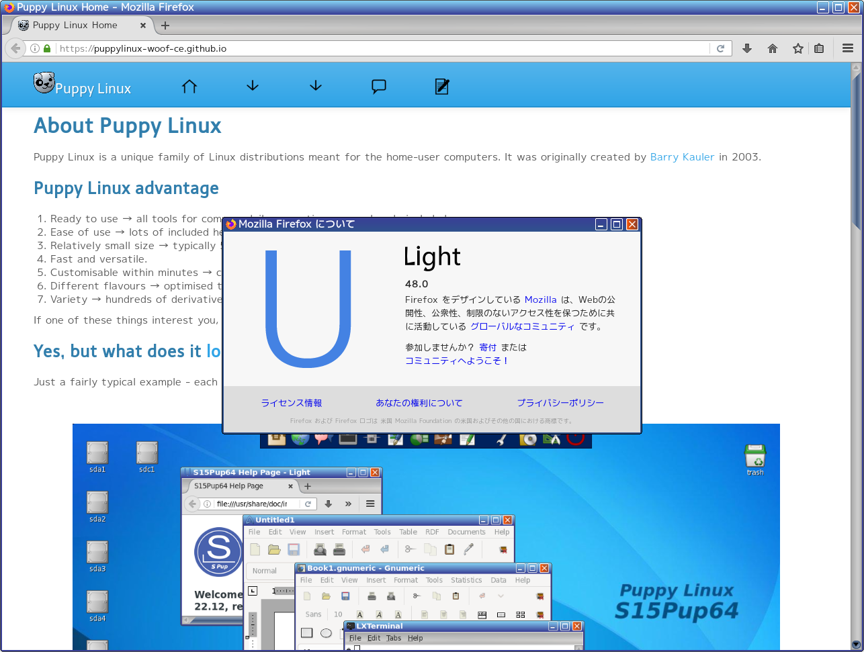The image size is (864, 652).
Task: Click the version number 48.0 text
Action: [x=417, y=284]
